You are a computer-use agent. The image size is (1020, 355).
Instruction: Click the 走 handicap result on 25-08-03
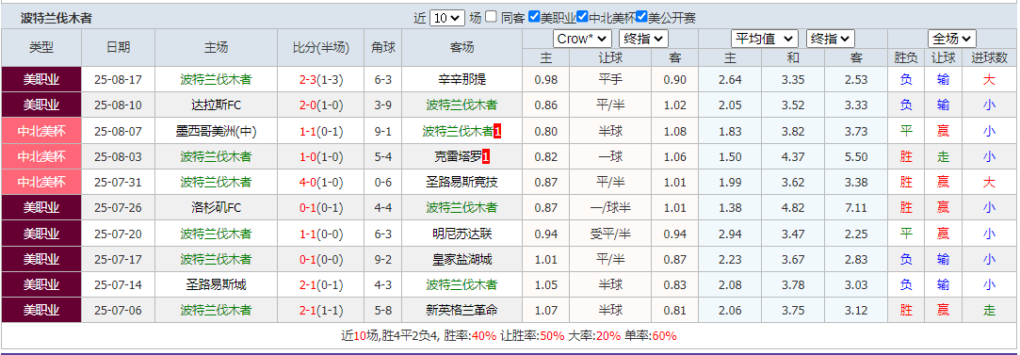click(943, 156)
